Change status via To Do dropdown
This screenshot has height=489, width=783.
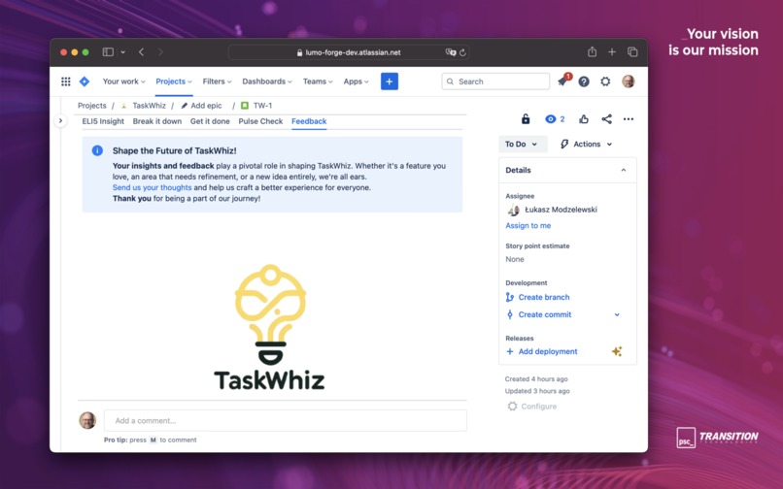click(x=523, y=144)
